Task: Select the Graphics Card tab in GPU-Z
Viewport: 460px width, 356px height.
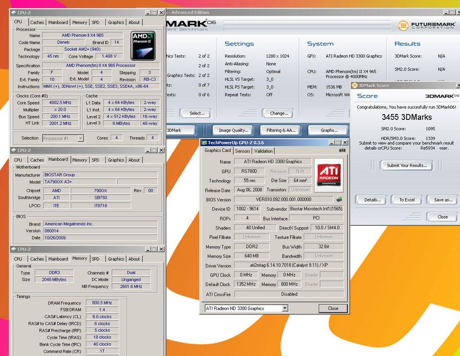Action: click(218, 150)
